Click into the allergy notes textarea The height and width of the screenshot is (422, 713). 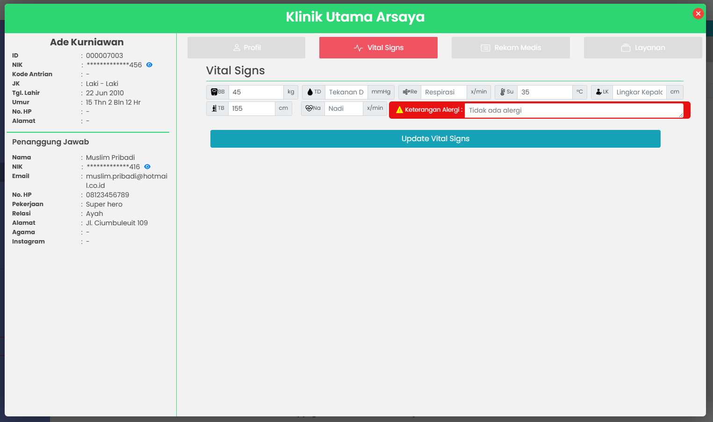coord(573,110)
